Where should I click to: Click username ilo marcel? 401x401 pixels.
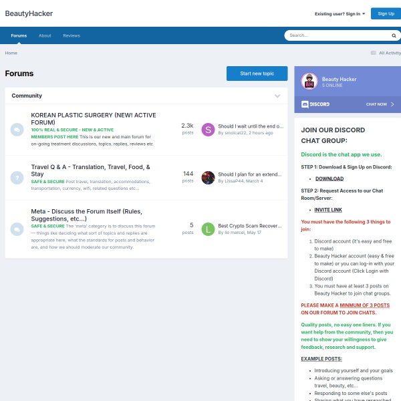[235, 233]
